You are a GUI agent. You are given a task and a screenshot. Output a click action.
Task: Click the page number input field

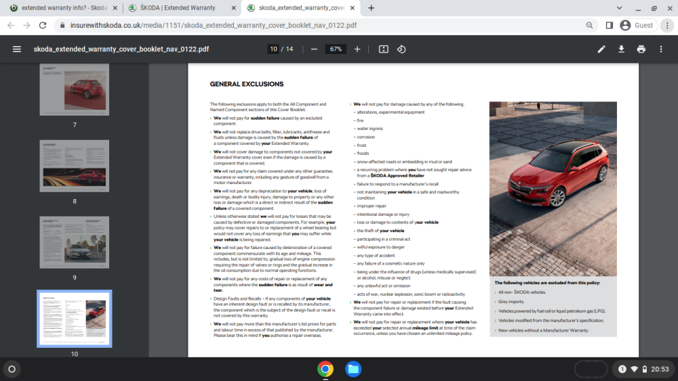point(273,49)
